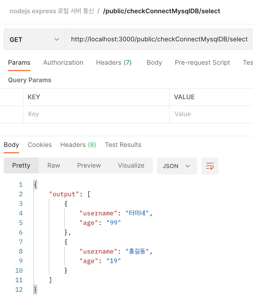Switch to Pre-request Script tab
The image size is (253, 297).
202,62
